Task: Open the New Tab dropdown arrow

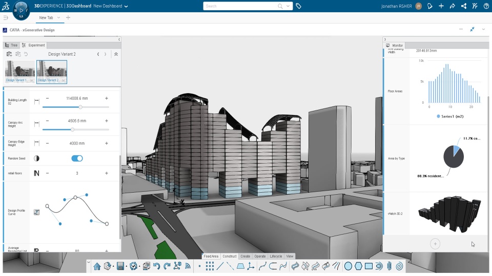Action: [58, 17]
